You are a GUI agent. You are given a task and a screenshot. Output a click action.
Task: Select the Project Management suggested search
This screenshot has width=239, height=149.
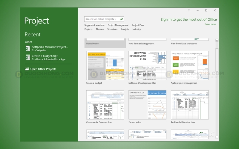pos(118,25)
